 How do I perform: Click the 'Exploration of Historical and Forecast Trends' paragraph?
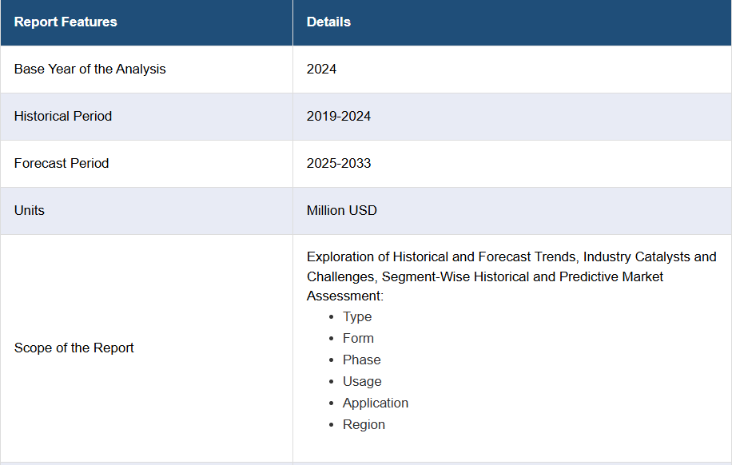pos(511,276)
